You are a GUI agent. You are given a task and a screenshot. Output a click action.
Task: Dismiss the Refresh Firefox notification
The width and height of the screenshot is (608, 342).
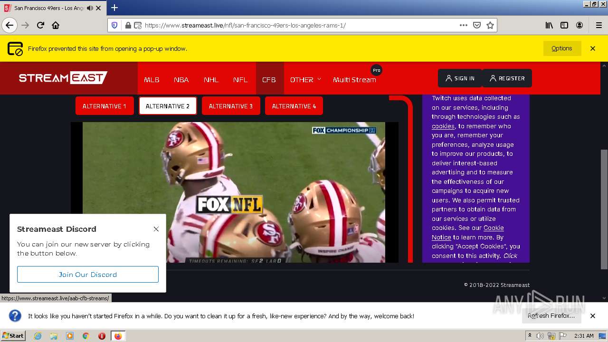point(593,316)
